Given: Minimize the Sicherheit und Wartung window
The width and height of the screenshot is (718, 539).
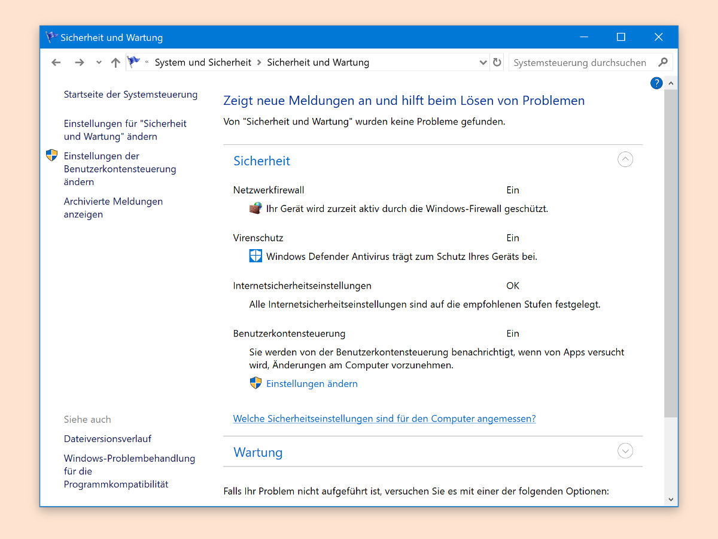Looking at the screenshot, I should [583, 37].
